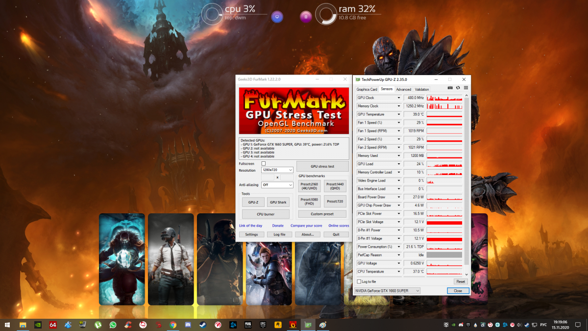Open the GPU Temperature sensor dropdown arrow
This screenshot has width=588, height=331.
(x=399, y=114)
